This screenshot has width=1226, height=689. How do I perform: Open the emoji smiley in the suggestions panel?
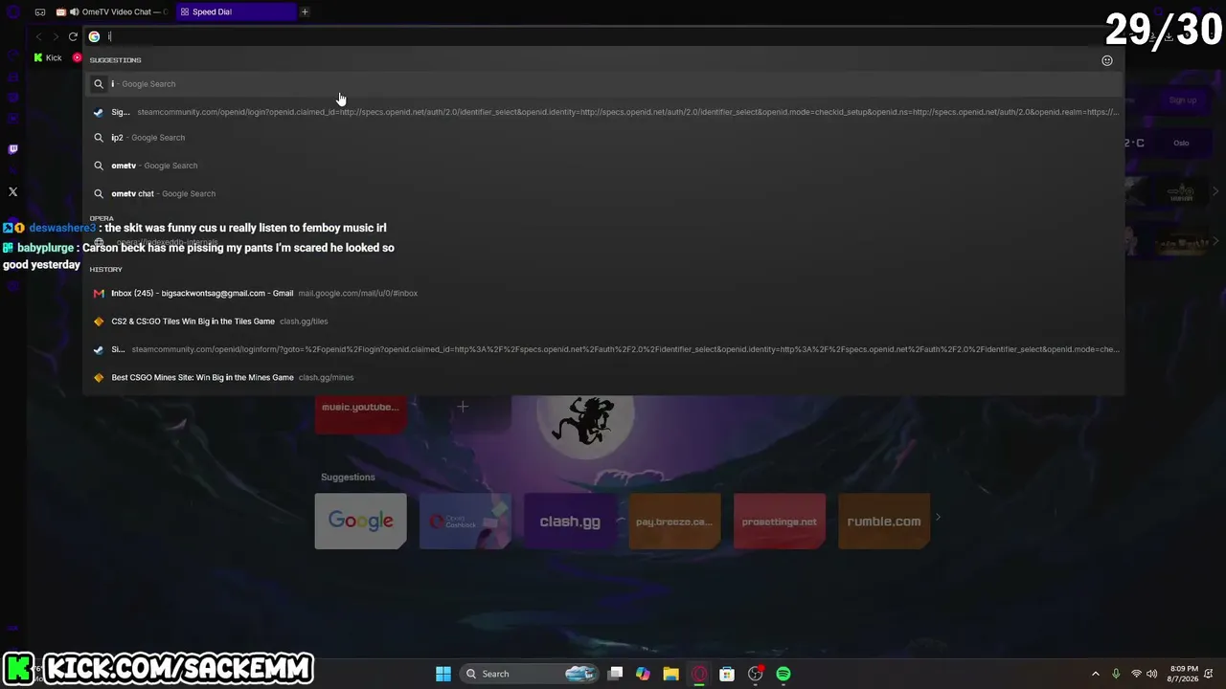point(1107,60)
